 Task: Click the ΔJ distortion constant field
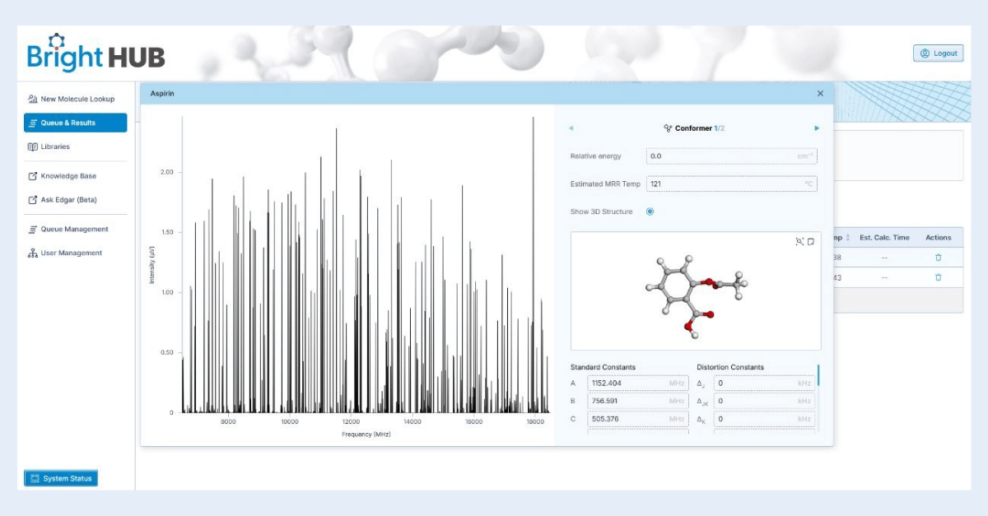tap(765, 384)
